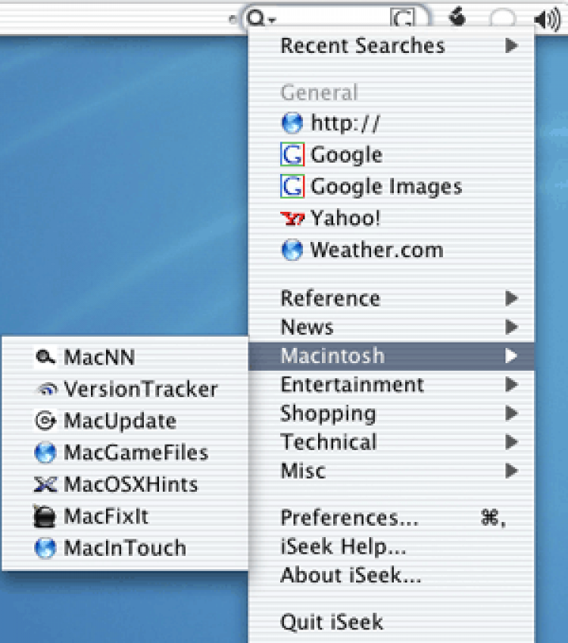
Task: Open the Recent Searches menu item
Action: point(392,45)
